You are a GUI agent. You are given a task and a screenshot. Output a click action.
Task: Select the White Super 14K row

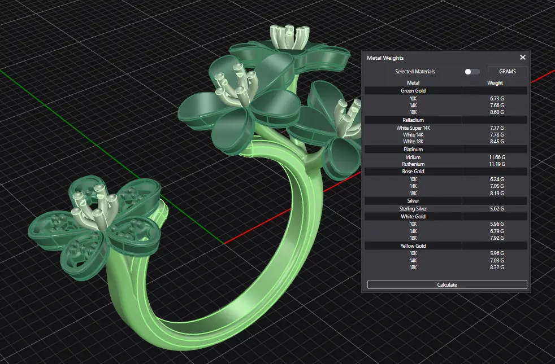click(413, 128)
